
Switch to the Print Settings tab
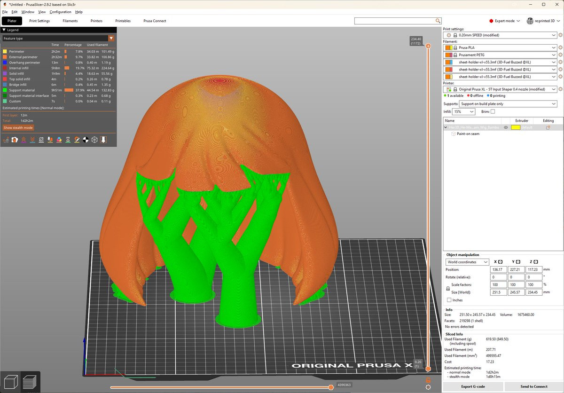point(39,21)
